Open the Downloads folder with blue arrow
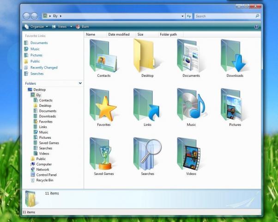The image size is (278, 222). pyautogui.click(x=234, y=56)
